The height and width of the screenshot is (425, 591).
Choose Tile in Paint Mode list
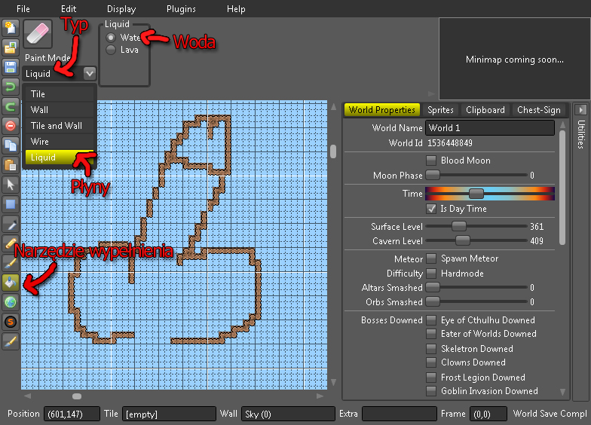(59, 93)
